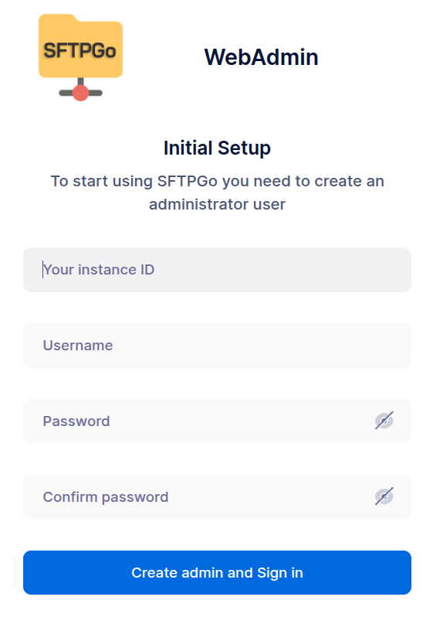This screenshot has width=433, height=624.
Task: Show the Confirm password contents via eye icon
Action: 384,496
